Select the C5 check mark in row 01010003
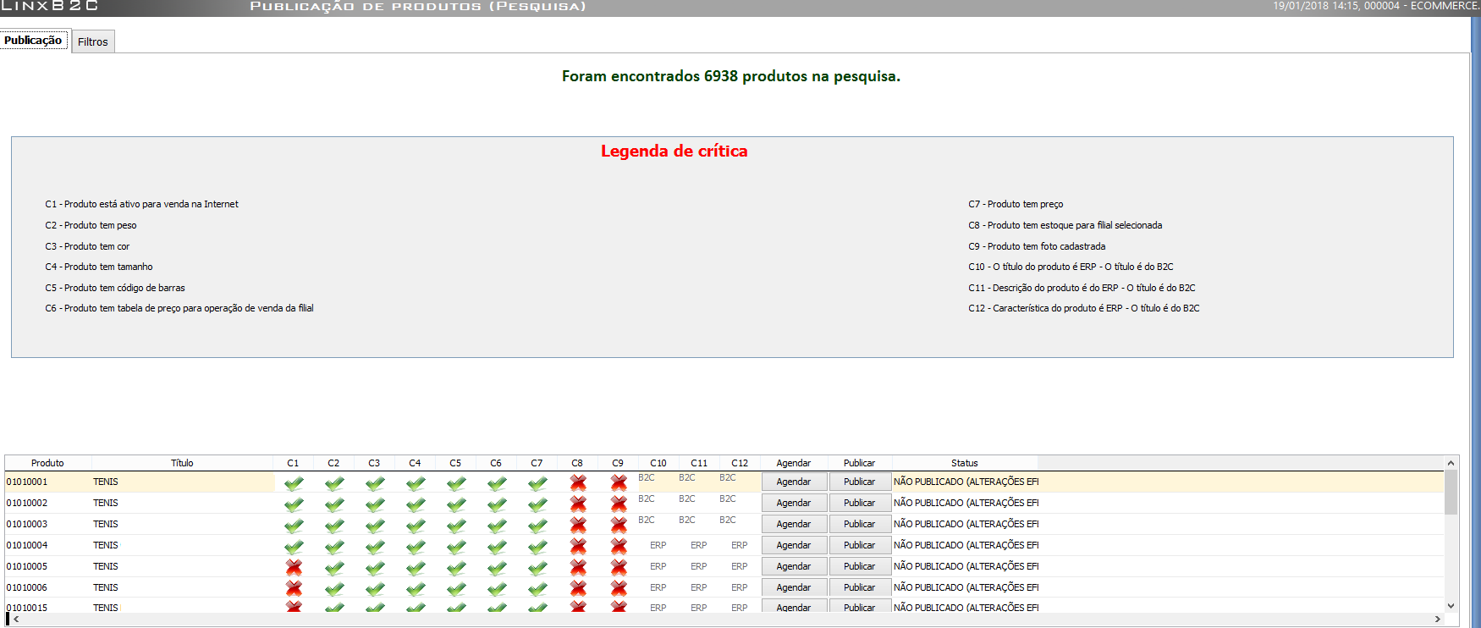 [x=456, y=526]
